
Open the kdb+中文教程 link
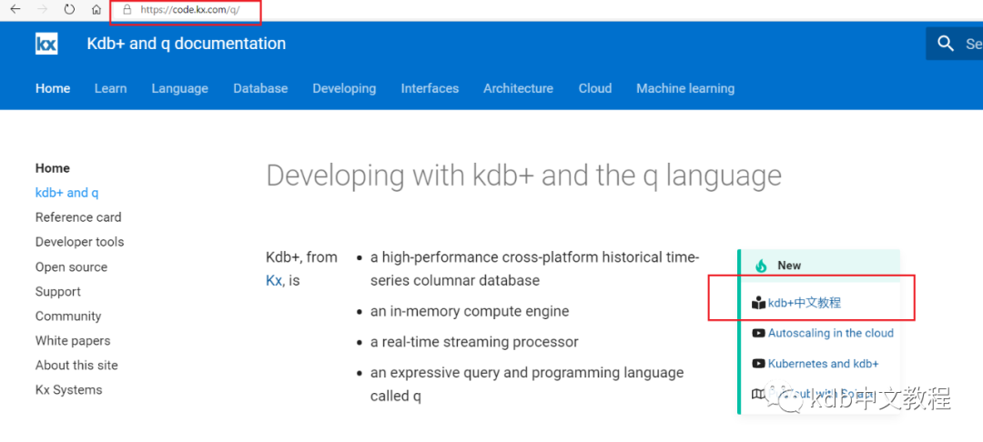[805, 303]
